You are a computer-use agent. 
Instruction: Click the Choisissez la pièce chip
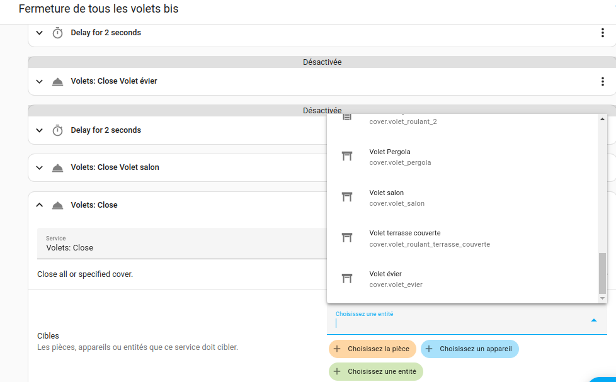pos(372,349)
